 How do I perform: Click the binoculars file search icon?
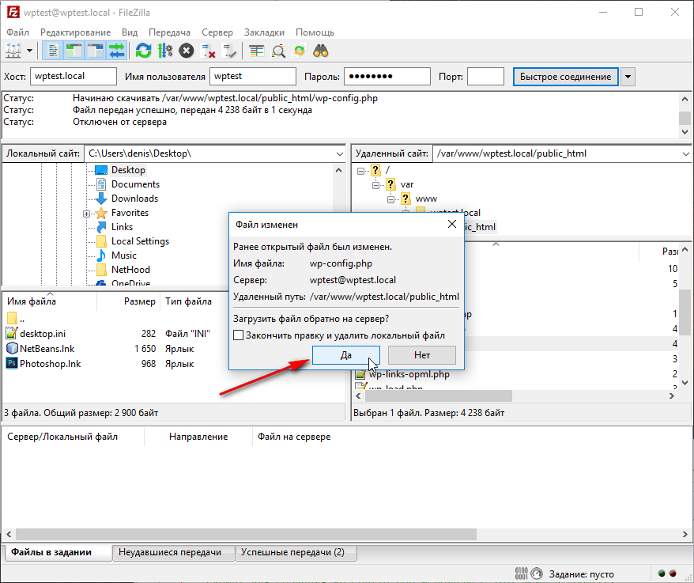click(x=321, y=51)
